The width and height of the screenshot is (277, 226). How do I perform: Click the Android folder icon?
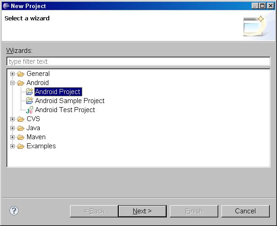coord(21,83)
